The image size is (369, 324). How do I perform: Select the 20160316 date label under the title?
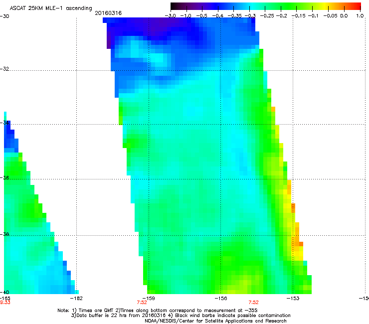coord(108,13)
